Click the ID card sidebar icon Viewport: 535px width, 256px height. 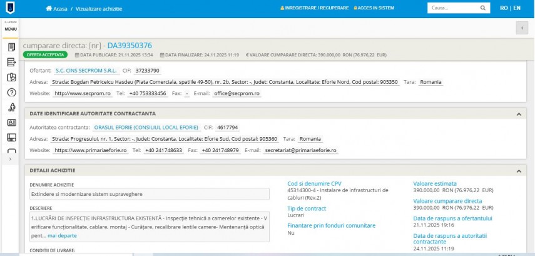click(11, 123)
